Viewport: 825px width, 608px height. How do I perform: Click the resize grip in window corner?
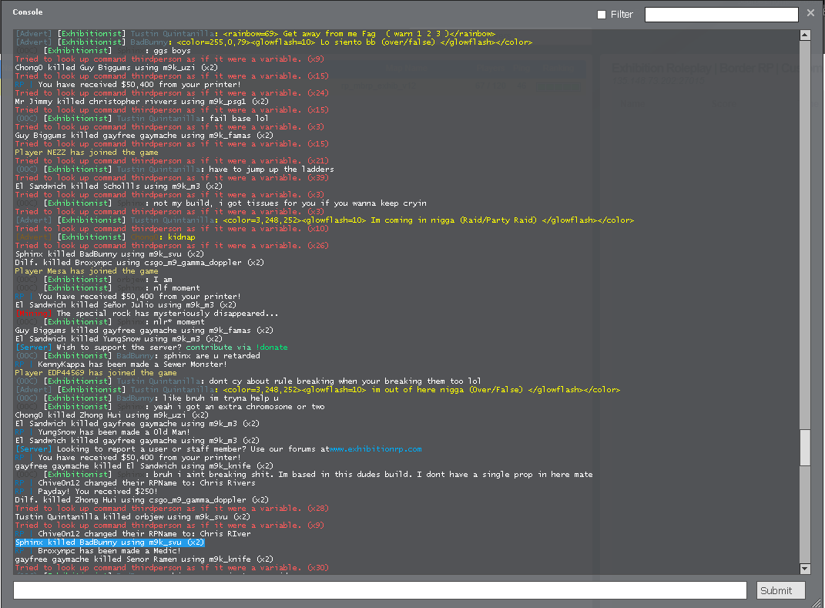(816, 602)
